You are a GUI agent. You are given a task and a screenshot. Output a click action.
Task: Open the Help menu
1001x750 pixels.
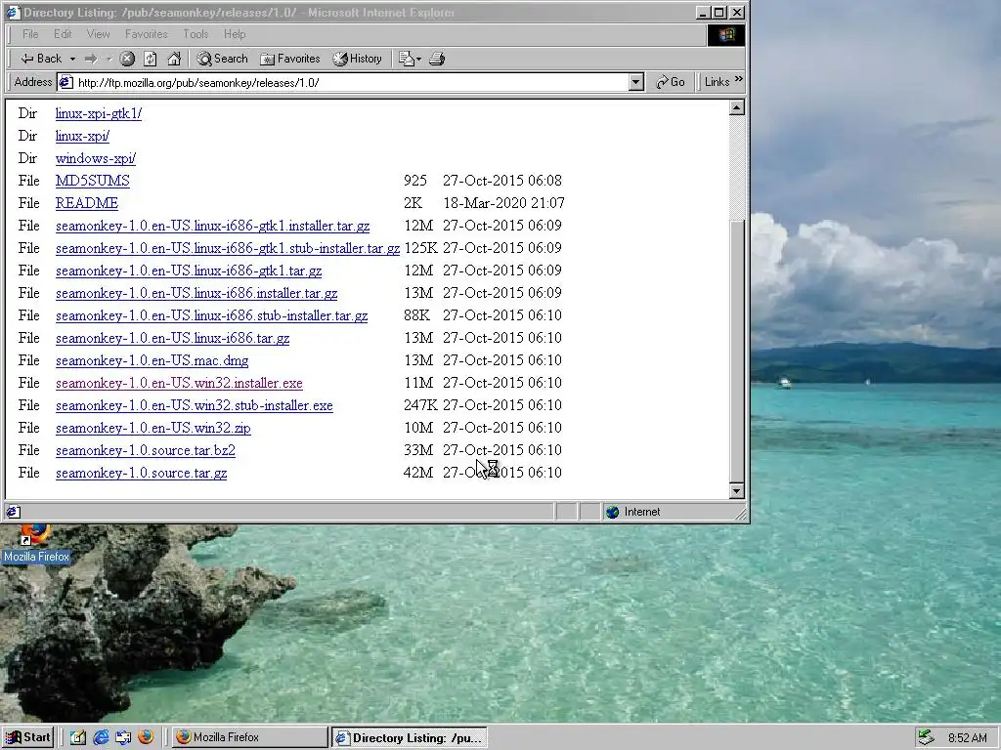(x=235, y=34)
